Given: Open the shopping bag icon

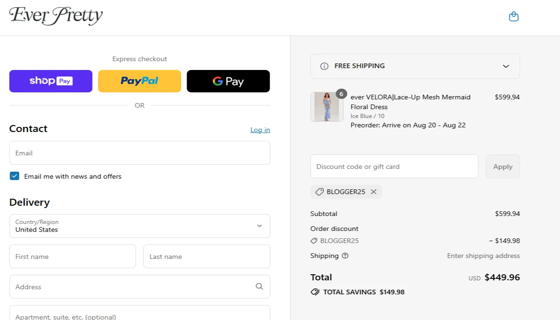Looking at the screenshot, I should point(513,15).
